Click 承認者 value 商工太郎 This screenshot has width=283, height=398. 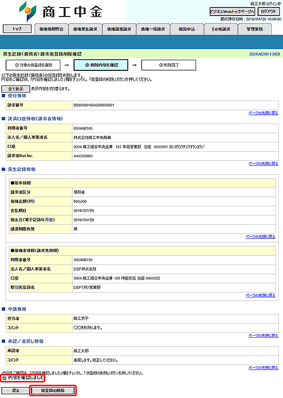pos(81,351)
